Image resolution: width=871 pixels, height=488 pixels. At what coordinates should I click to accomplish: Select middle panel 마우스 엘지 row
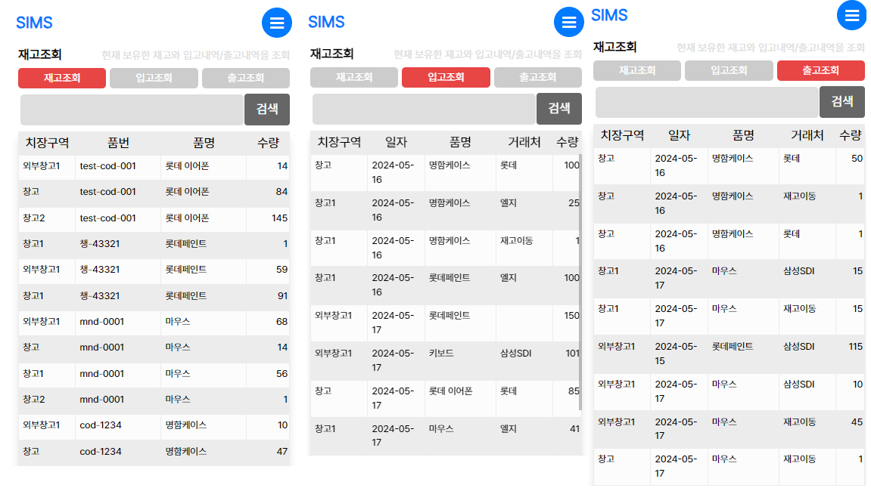446,436
